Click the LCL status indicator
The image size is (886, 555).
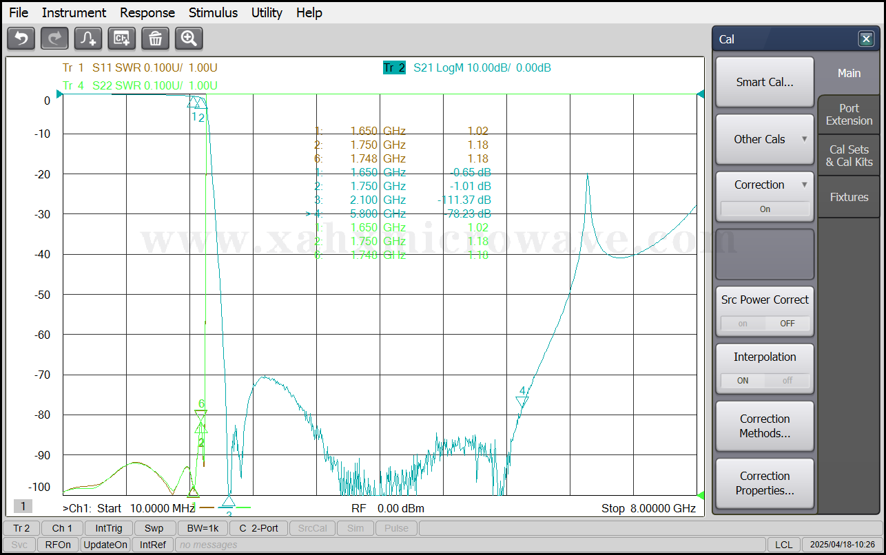click(784, 545)
